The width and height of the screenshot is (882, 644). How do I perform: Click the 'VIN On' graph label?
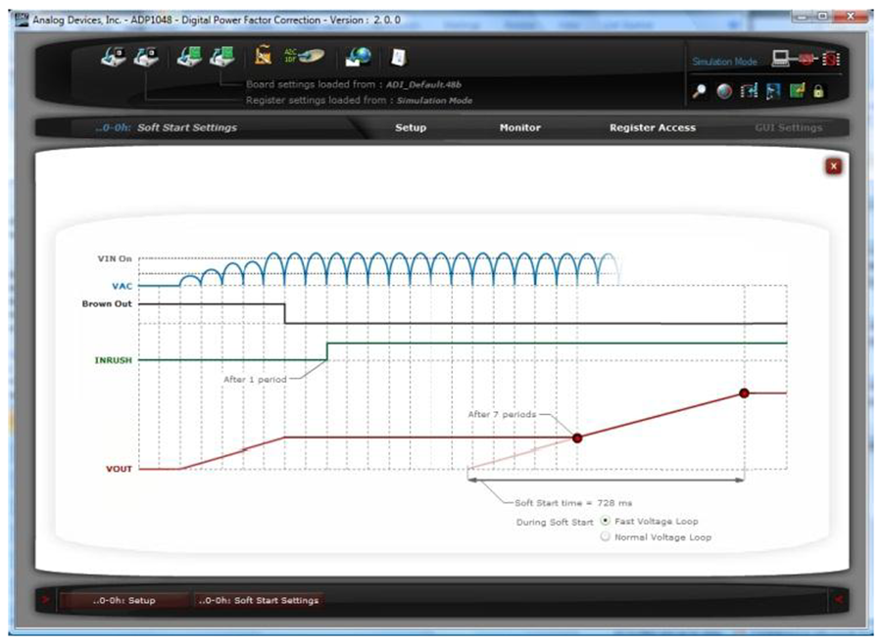pyautogui.click(x=115, y=258)
